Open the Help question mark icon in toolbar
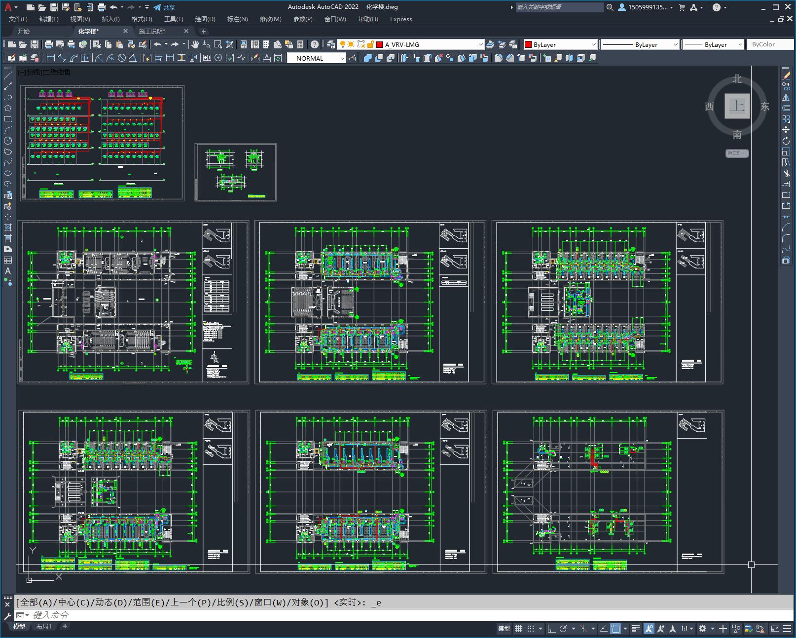 point(314,44)
